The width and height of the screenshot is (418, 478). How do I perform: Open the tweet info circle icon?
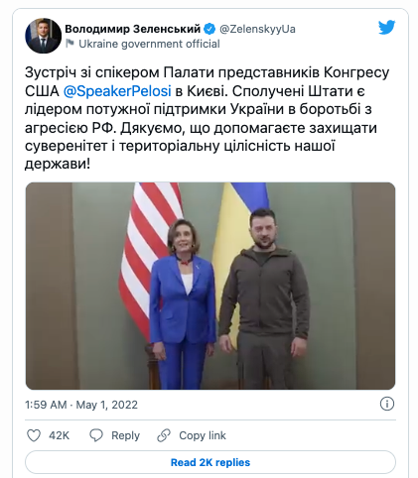[x=387, y=404]
